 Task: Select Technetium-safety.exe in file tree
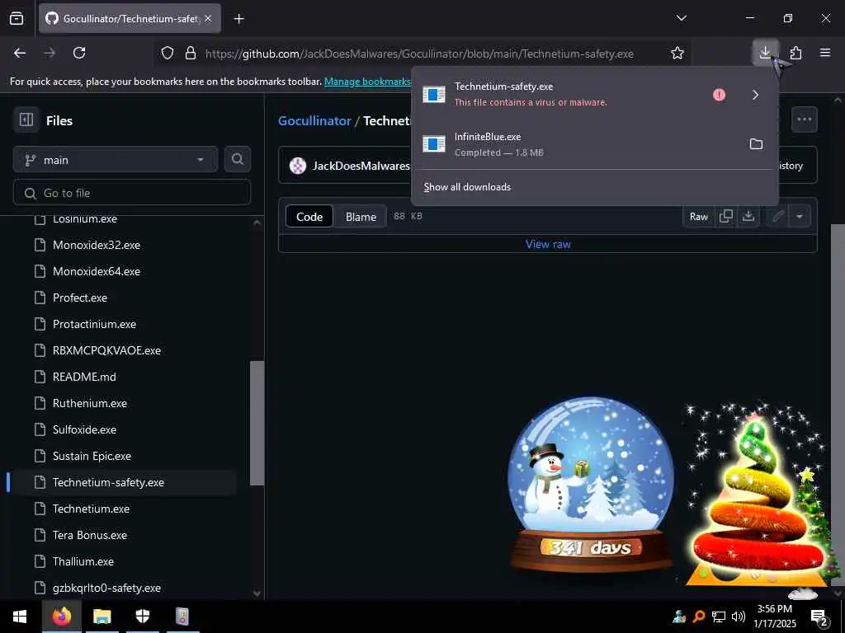[x=108, y=482]
